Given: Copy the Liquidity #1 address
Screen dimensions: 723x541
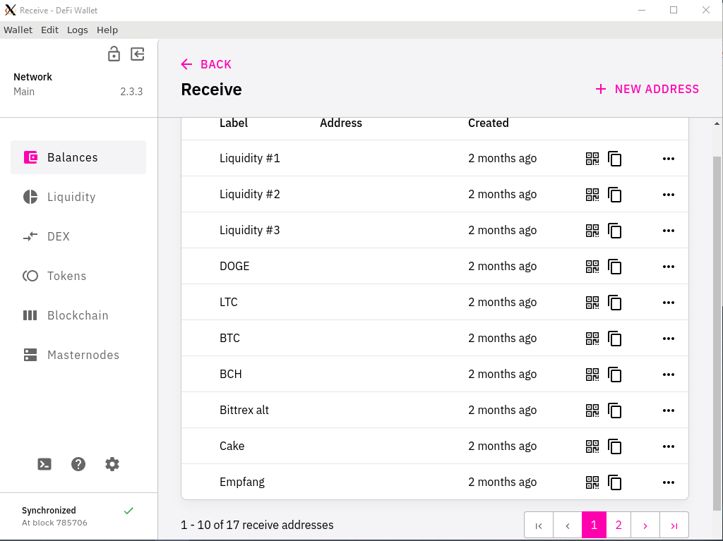Looking at the screenshot, I should [x=615, y=159].
